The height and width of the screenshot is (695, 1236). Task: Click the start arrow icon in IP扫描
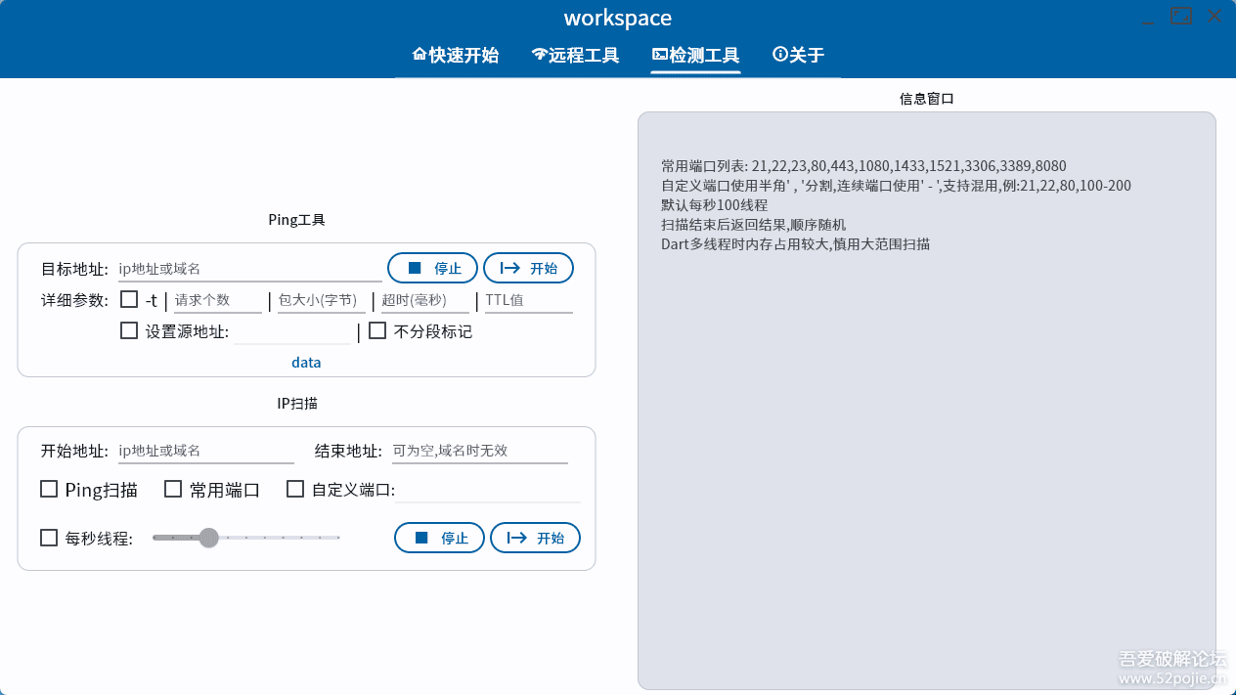click(x=516, y=537)
